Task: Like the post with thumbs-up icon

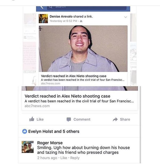Action: (36, 119)
